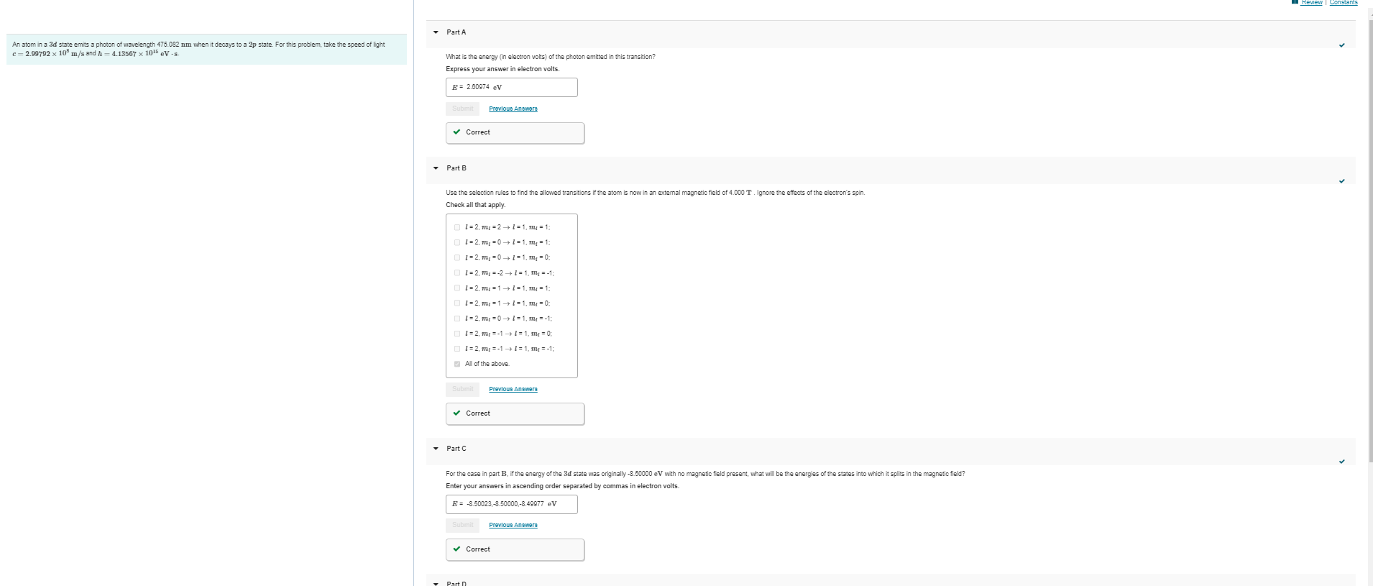Check transition l=2, m=2 → l=1, m=1
Screen dimensions: 1373x586
(457, 227)
